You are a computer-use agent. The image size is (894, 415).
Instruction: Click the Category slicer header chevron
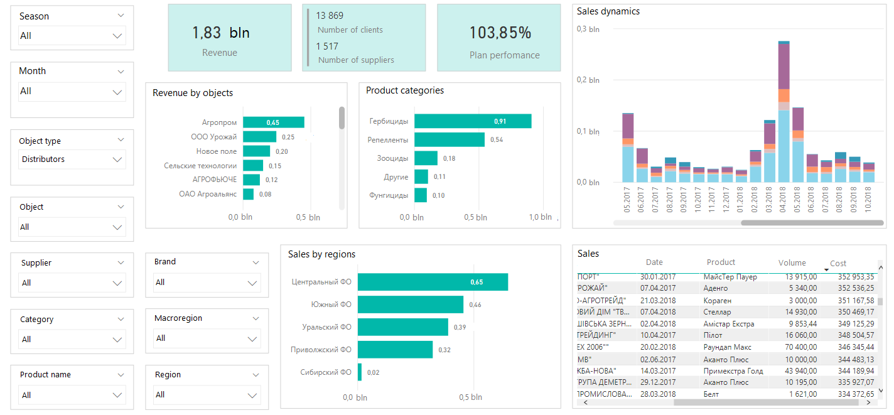pos(121,319)
